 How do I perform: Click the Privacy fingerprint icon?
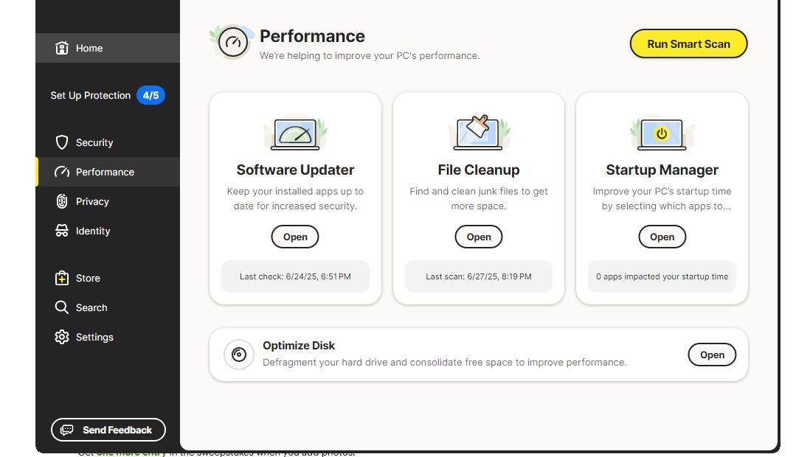click(x=62, y=201)
